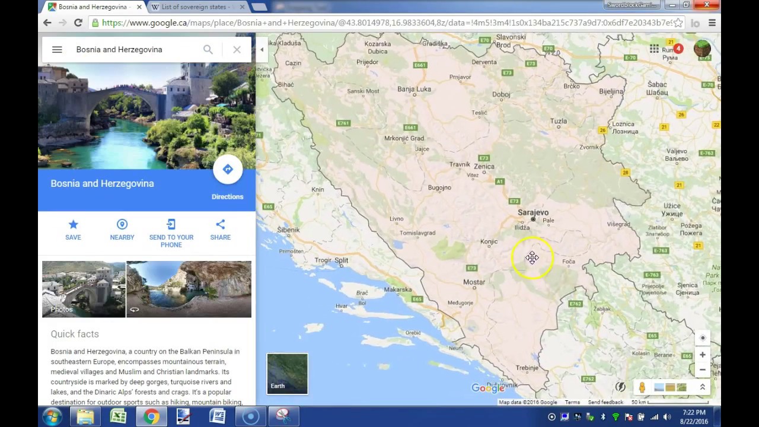Click Mostar label on map

point(474,282)
